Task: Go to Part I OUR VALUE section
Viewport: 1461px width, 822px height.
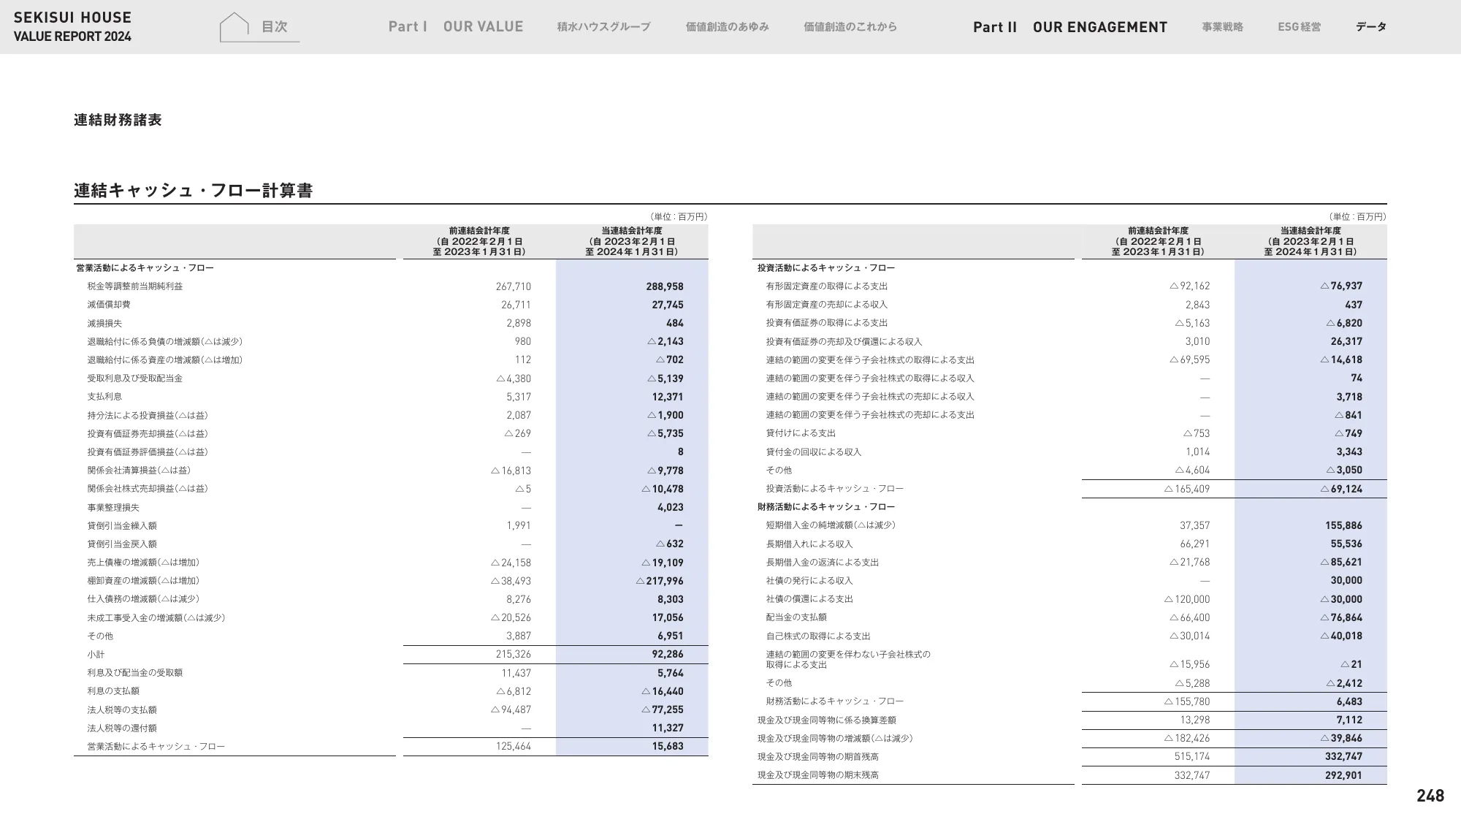Action: pyautogui.click(x=456, y=27)
